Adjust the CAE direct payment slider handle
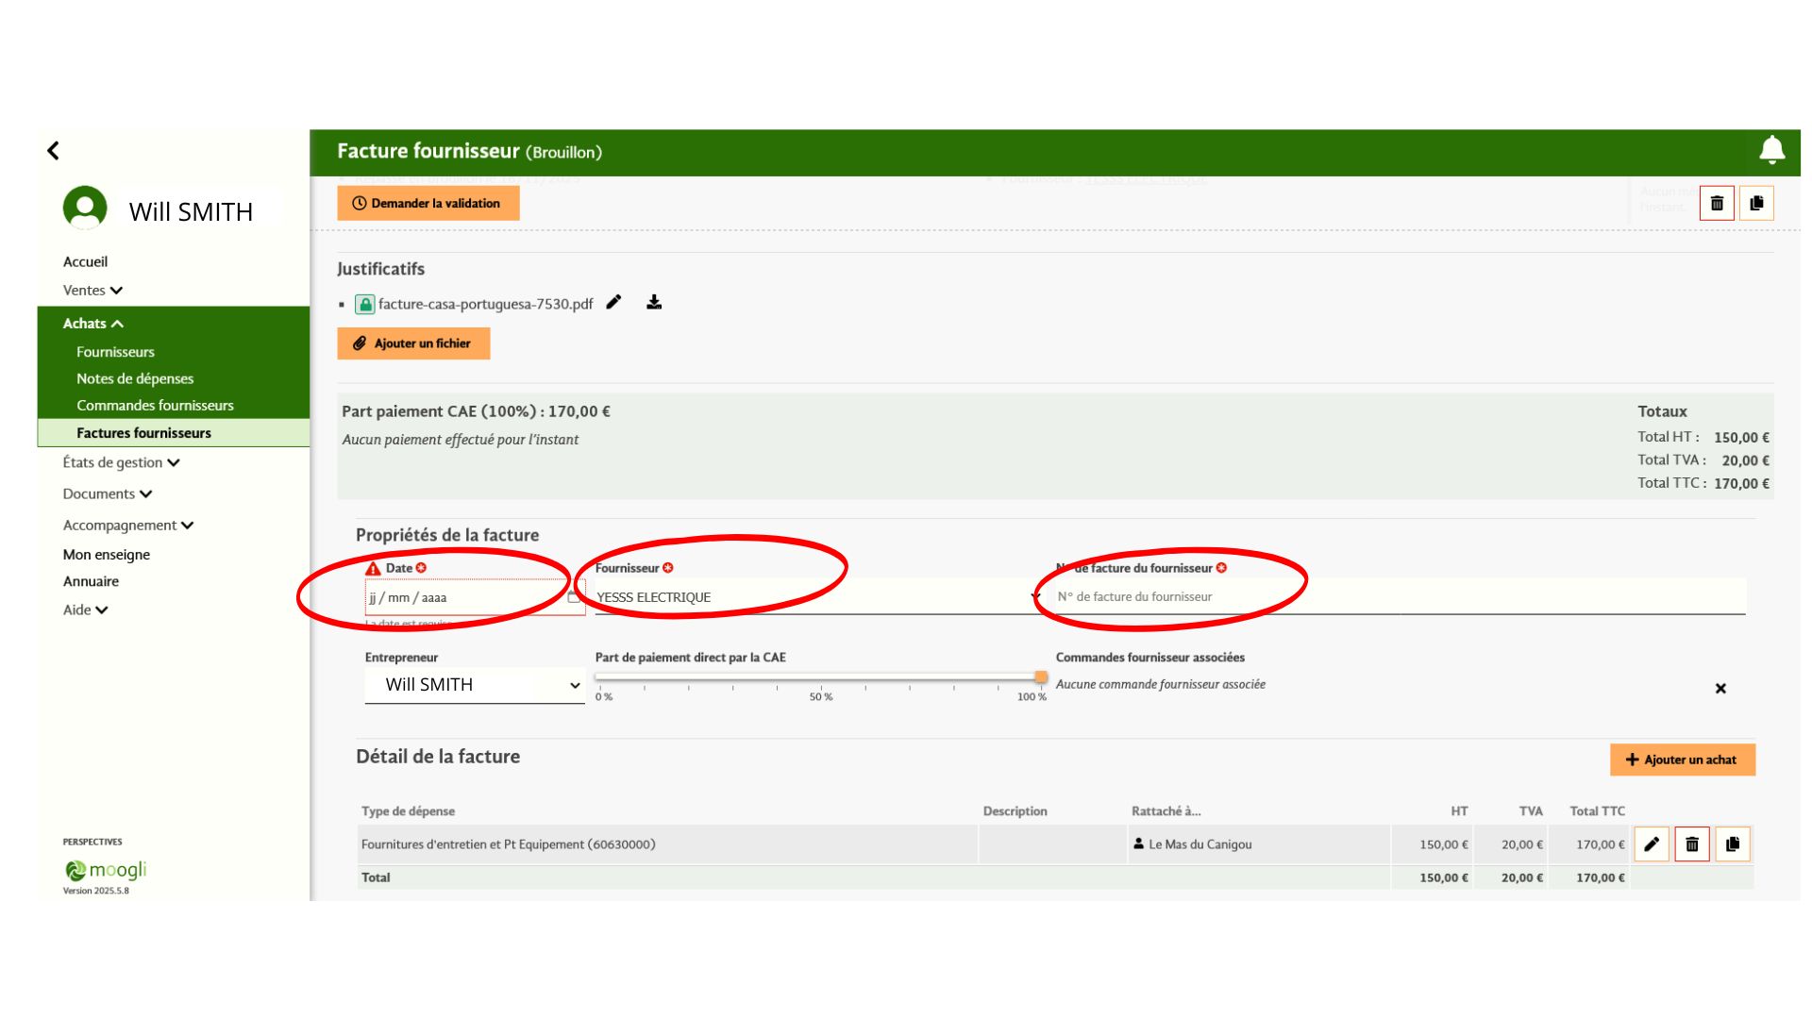Screen dimensions: 1812x1019 (1040, 677)
